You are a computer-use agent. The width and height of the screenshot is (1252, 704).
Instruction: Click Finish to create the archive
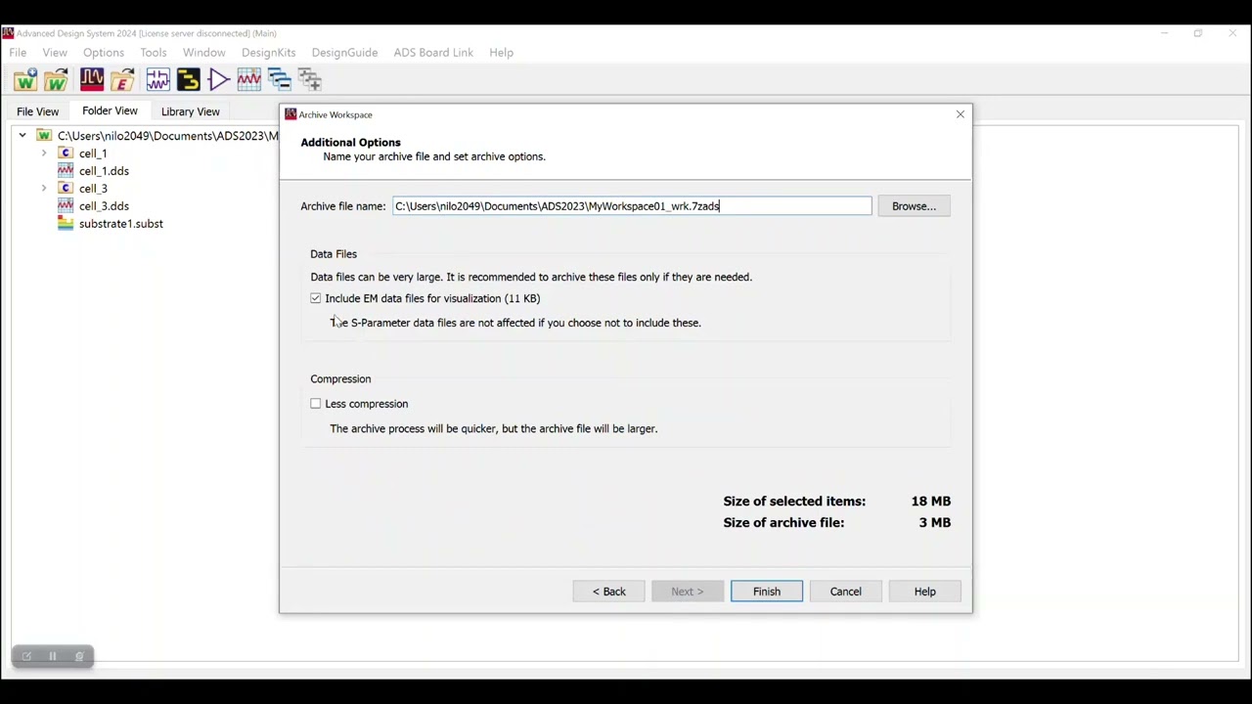point(767,592)
